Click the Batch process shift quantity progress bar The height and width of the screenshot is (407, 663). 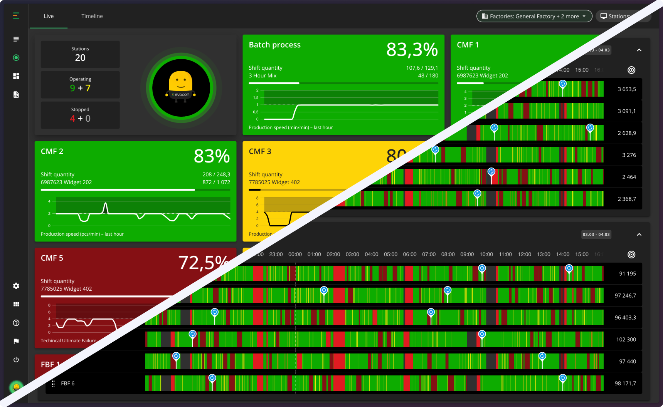point(343,83)
